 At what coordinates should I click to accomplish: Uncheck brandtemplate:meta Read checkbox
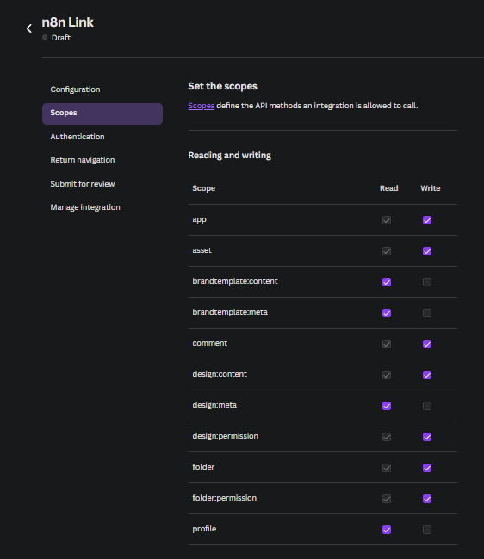tap(387, 313)
